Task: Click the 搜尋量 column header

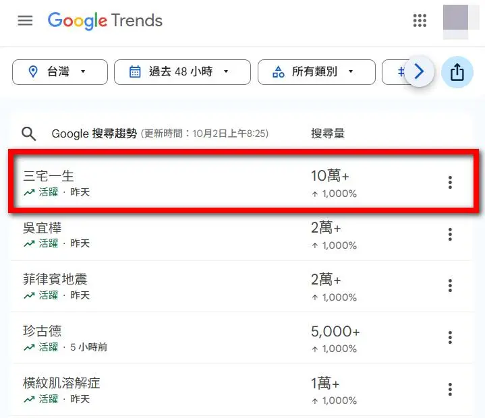Action: [x=328, y=133]
